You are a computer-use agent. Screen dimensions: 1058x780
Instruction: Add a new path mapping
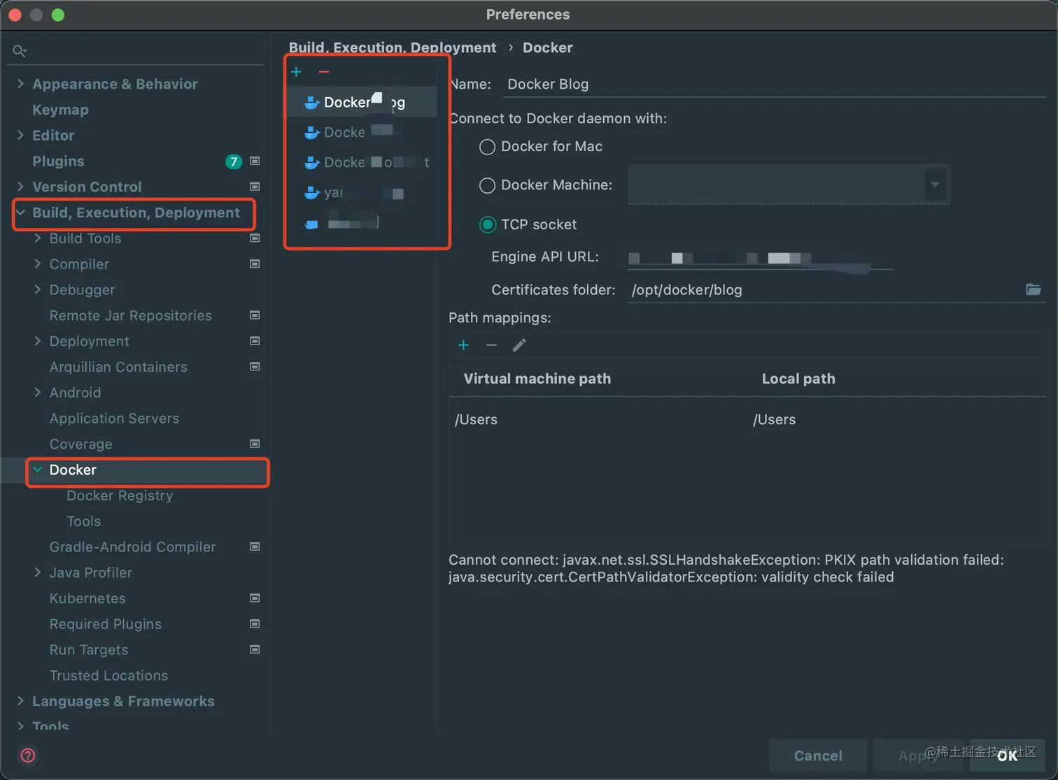coord(463,345)
